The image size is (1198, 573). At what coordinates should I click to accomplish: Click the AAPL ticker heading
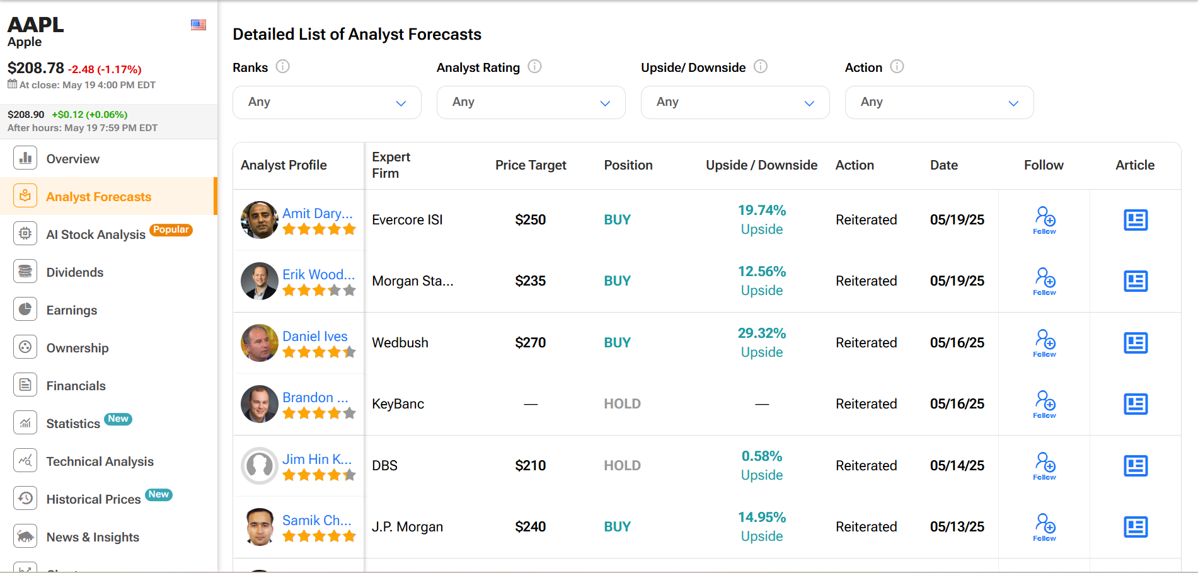click(x=35, y=25)
